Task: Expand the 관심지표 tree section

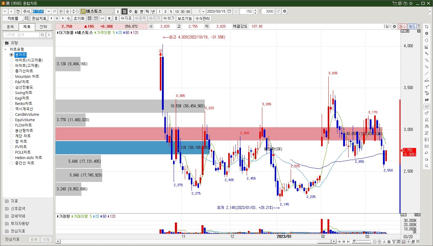Action: [7, 231]
